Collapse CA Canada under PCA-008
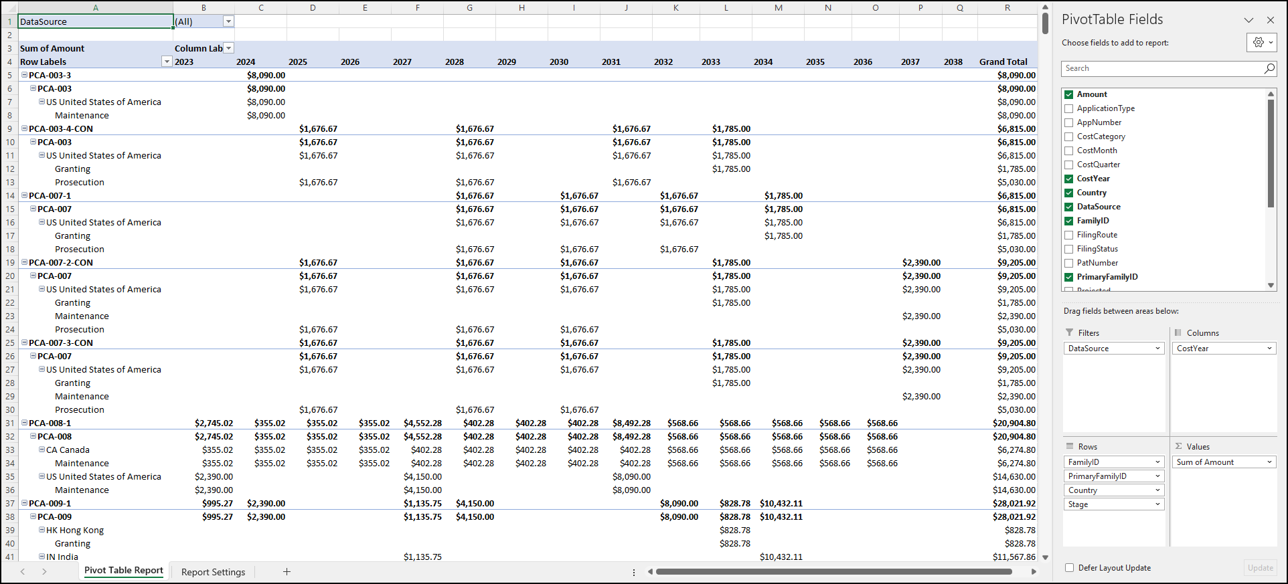The height and width of the screenshot is (584, 1288). 42,450
